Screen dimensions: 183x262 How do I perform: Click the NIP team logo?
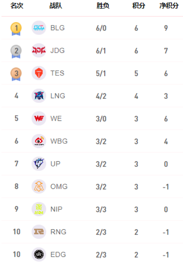click(x=39, y=209)
